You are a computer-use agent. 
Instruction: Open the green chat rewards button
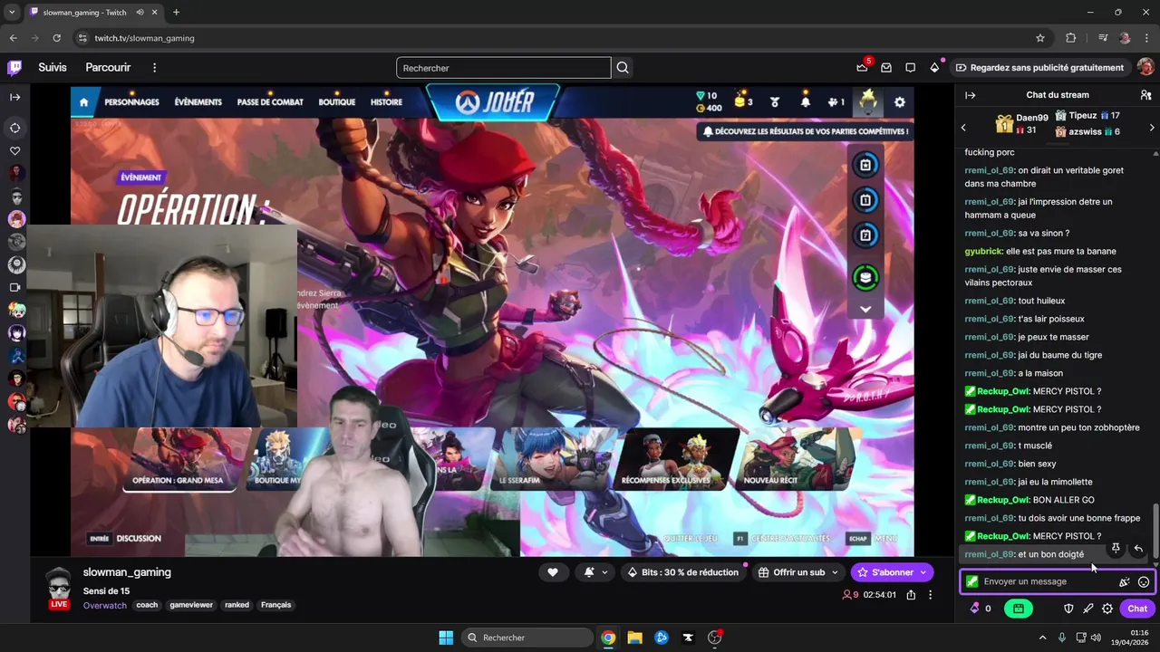pyautogui.click(x=1019, y=609)
